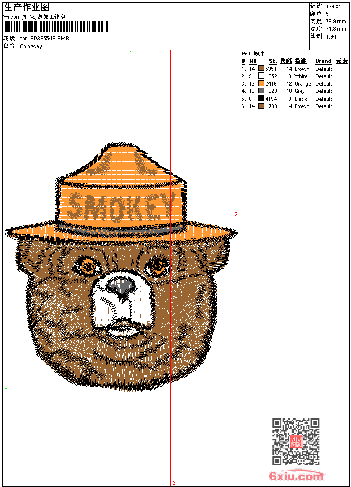Select stitch count '5351' in row 1
The image size is (351, 487).
pyautogui.click(x=271, y=69)
